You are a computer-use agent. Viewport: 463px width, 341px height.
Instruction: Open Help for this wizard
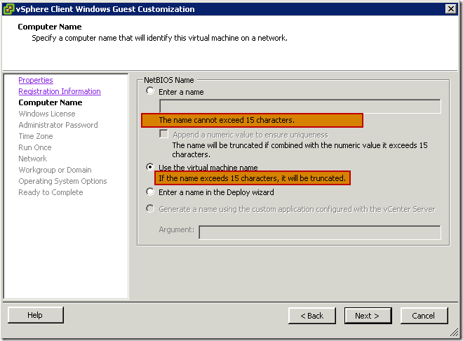[x=36, y=315]
